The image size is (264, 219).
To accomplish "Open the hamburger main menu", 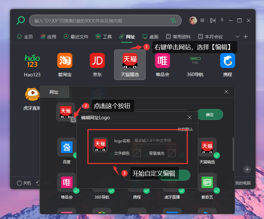I will click(x=202, y=20).
